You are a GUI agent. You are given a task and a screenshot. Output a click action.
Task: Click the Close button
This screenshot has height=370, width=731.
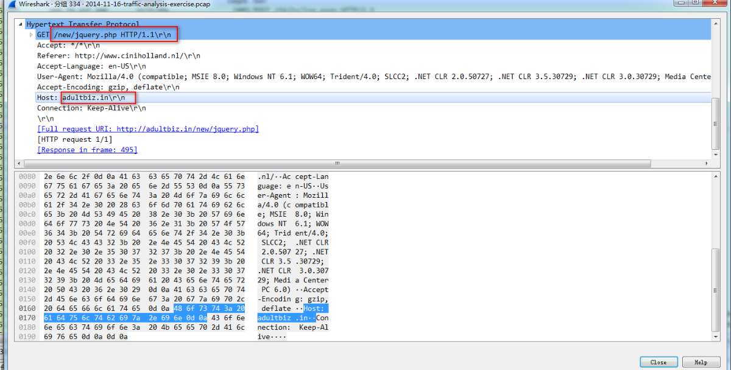tap(659, 362)
